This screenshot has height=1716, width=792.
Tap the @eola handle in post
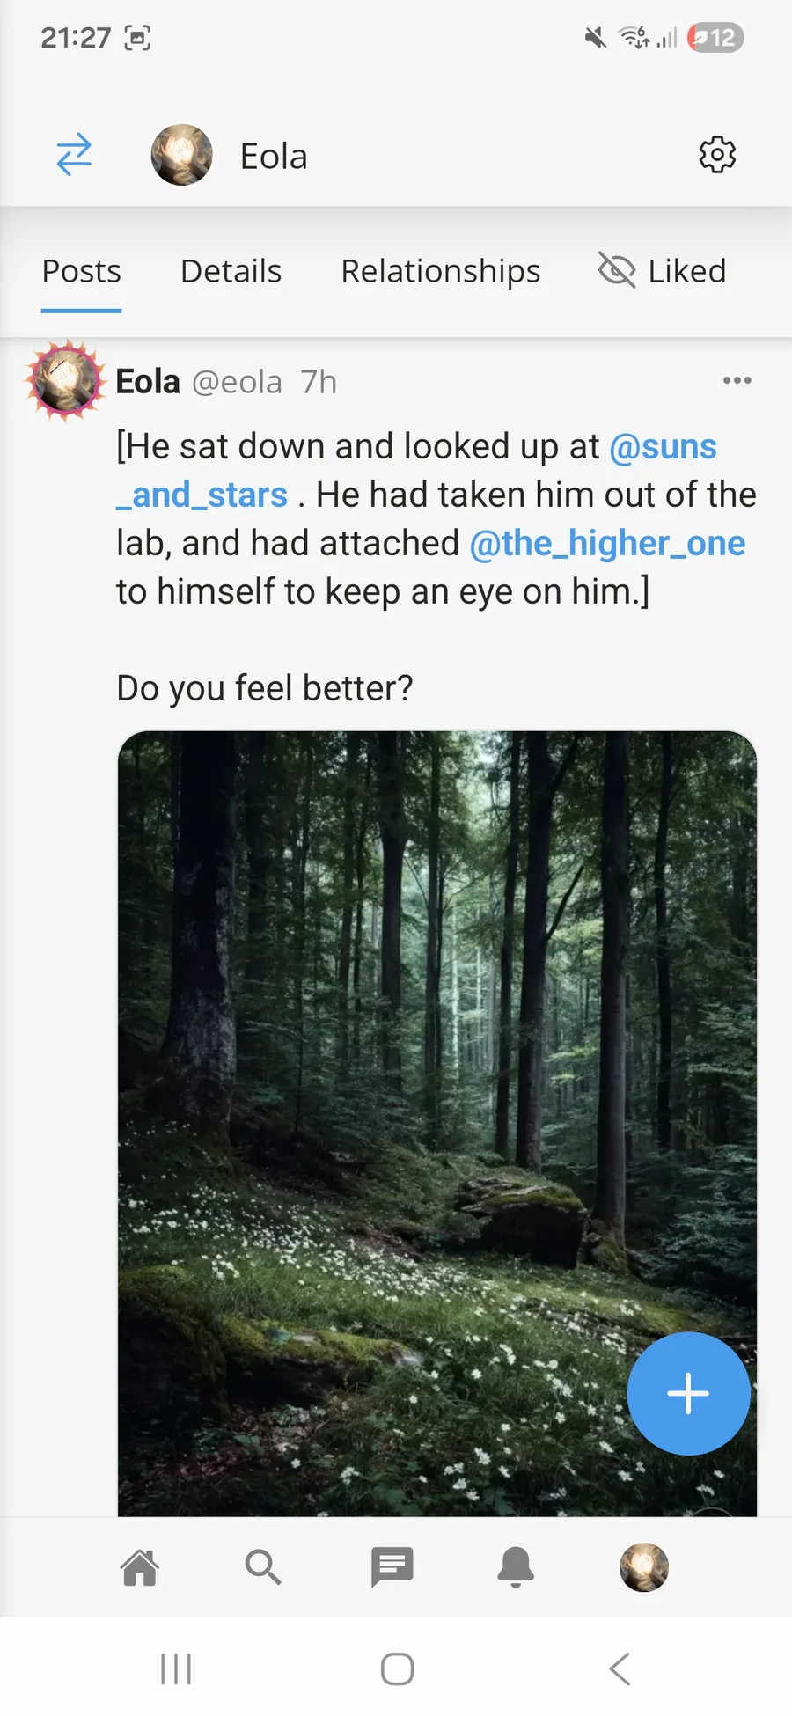pos(237,382)
